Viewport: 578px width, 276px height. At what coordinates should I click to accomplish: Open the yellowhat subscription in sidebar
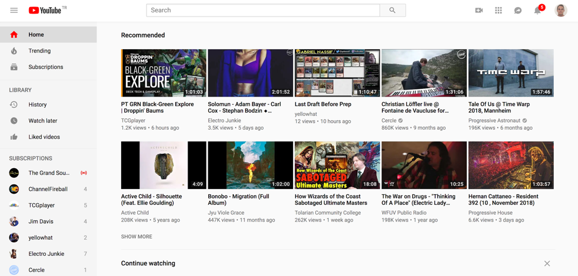48,238
